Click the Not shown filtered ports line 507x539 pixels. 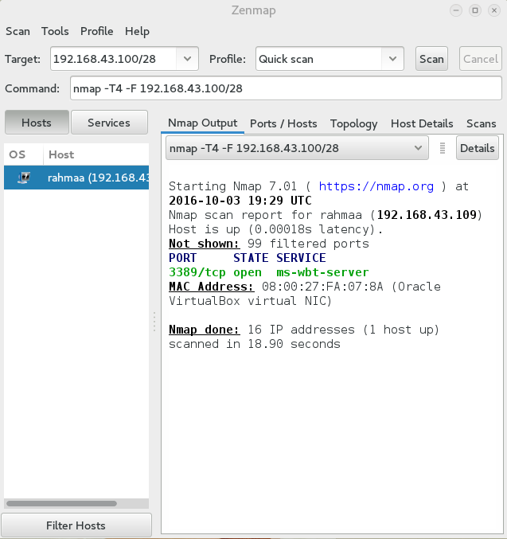click(x=268, y=244)
